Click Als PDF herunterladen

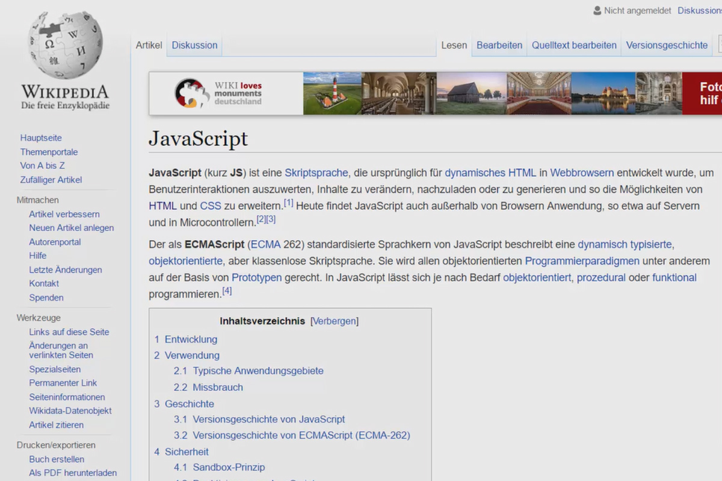point(73,473)
